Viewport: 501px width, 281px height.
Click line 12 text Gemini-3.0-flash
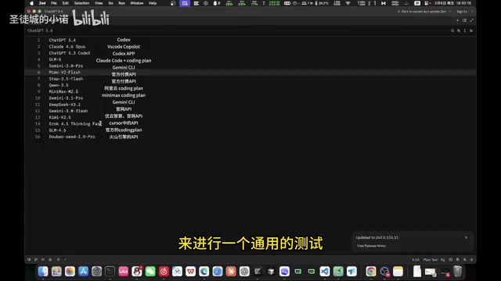(x=68, y=111)
